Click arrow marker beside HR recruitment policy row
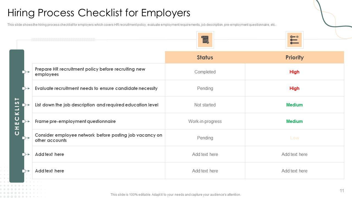 [x=26, y=72]
